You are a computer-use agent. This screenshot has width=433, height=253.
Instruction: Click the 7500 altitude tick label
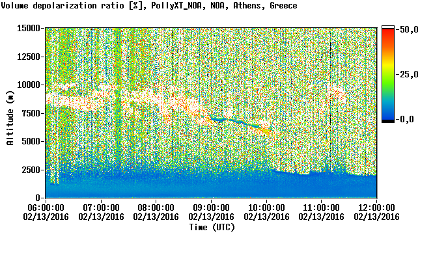(31, 113)
